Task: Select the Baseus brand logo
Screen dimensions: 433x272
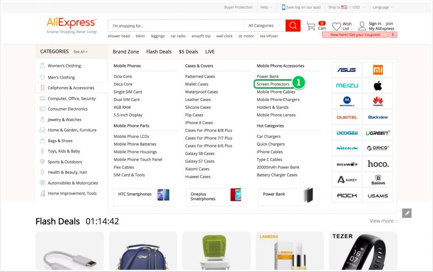Action: [378, 180]
